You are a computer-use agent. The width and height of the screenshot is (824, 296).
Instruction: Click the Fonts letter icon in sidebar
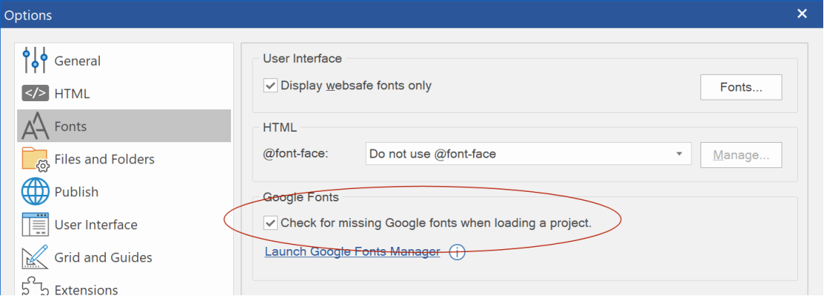35,126
